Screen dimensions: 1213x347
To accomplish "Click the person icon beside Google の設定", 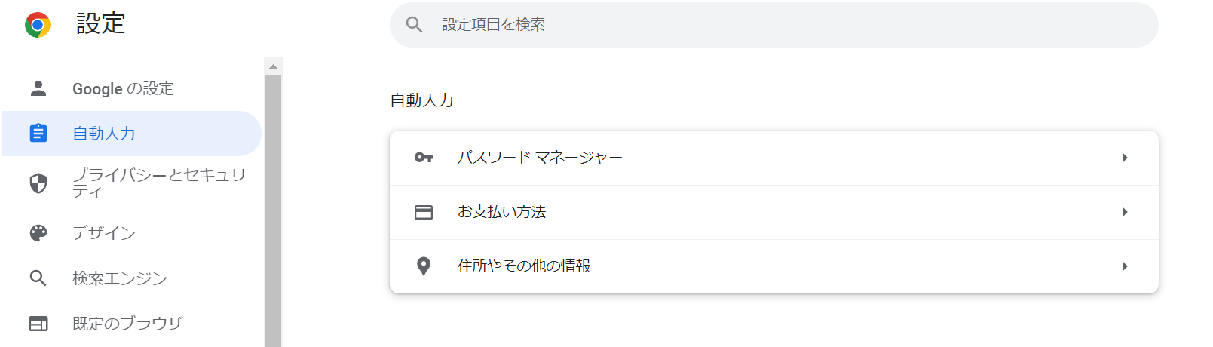I will pyautogui.click(x=38, y=88).
